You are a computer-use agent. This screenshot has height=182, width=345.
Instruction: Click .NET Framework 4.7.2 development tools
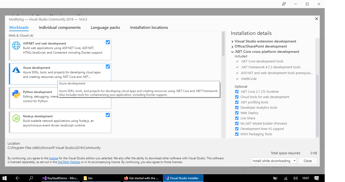(x=271, y=67)
